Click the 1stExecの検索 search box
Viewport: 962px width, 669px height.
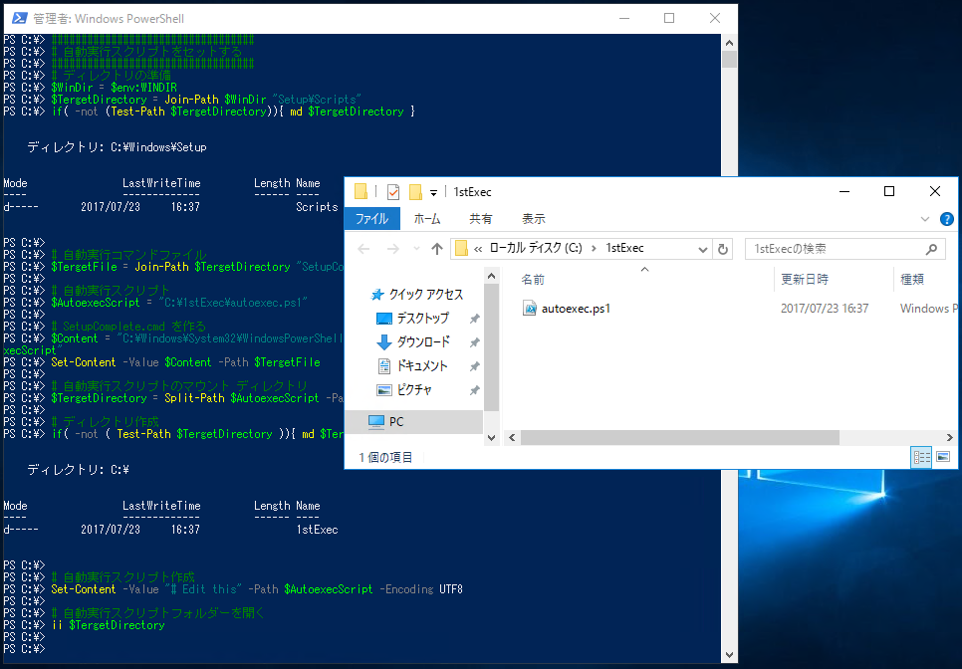pyautogui.click(x=844, y=248)
